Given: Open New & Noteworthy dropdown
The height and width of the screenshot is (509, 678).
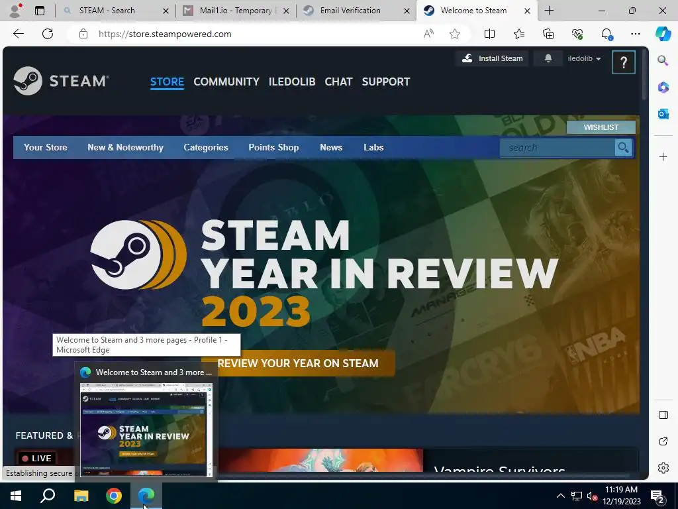Looking at the screenshot, I should coord(125,148).
